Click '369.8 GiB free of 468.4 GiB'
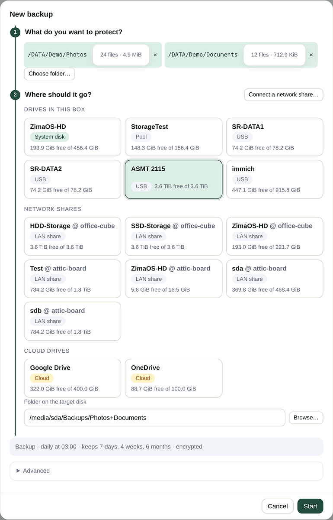333x520 pixels. coord(266,289)
